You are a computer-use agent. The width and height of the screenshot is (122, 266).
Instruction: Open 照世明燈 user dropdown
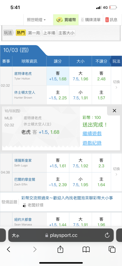tap(36, 20)
